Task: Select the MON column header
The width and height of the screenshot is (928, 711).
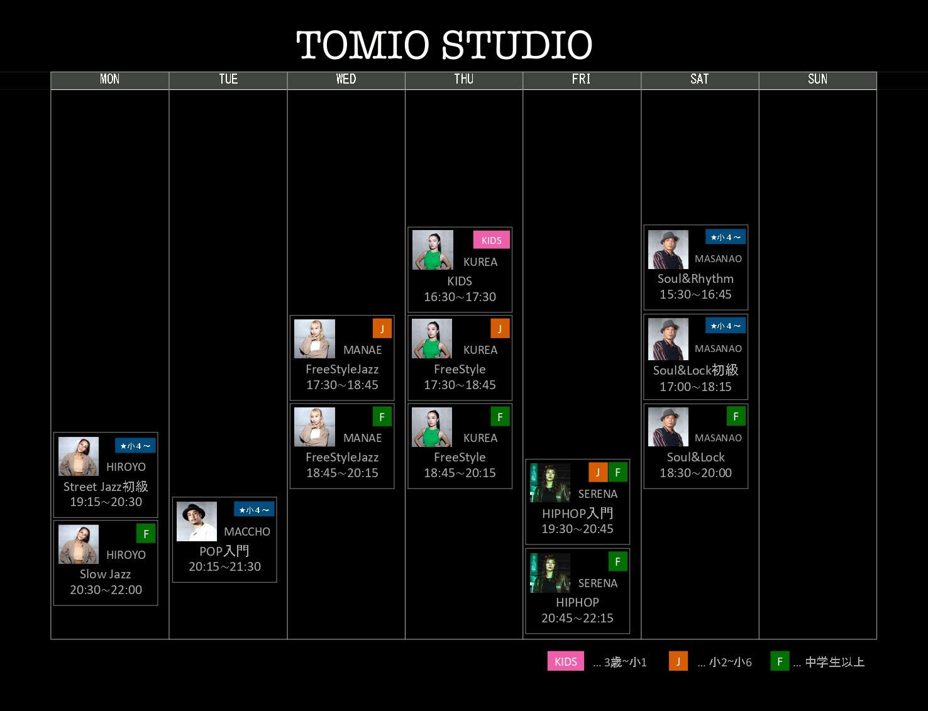Action: 109,79
